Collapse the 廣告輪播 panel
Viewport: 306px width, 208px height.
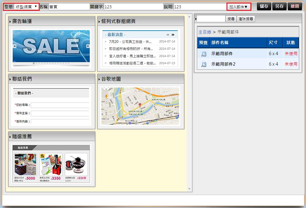(x=10, y=22)
